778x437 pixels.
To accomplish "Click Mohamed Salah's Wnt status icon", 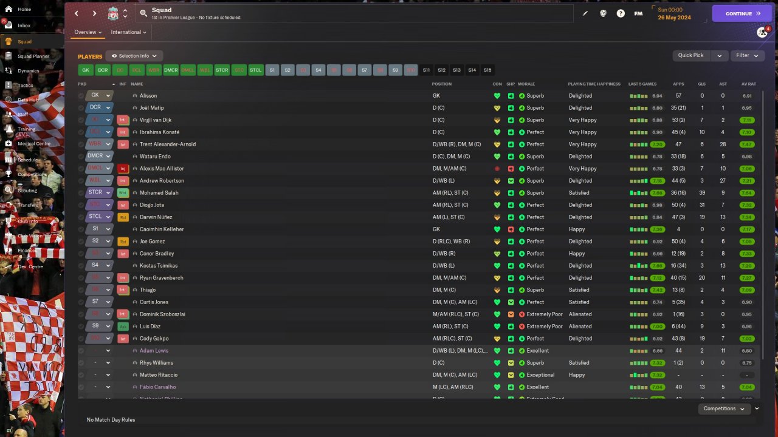I will coord(123,193).
